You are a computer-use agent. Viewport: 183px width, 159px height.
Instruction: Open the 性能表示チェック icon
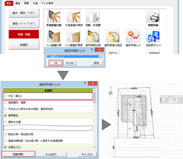(x=153, y=36)
